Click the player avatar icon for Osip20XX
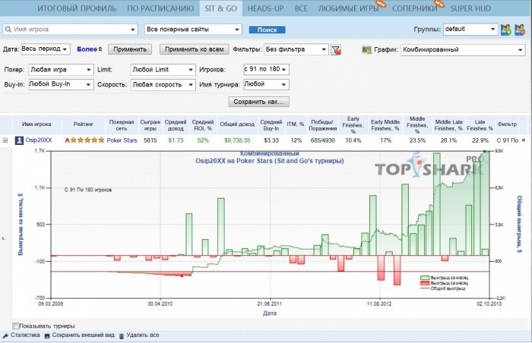The height and width of the screenshot is (343, 532). [19, 140]
